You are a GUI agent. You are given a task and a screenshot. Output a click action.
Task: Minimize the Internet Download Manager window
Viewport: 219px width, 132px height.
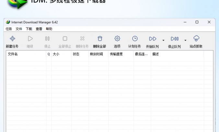(185, 22)
